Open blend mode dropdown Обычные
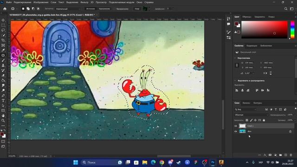297x167 pixels. click(x=252, y=115)
